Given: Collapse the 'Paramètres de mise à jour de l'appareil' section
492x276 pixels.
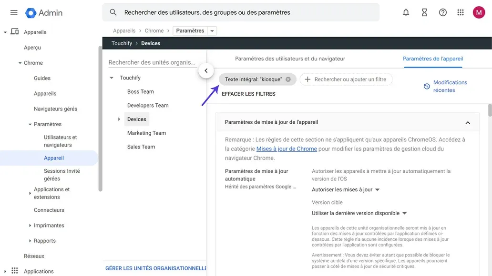Looking at the screenshot, I should 468,122.
